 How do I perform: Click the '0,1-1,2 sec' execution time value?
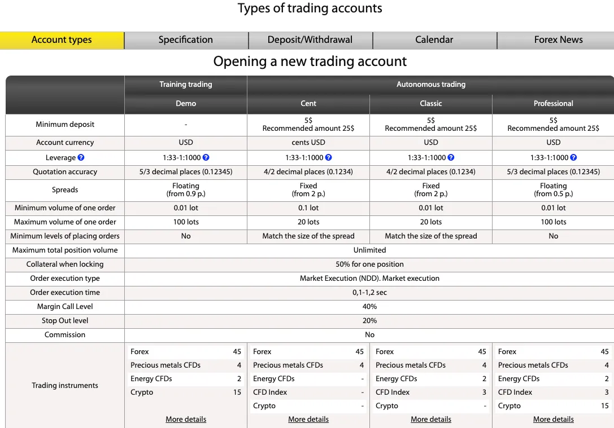click(x=369, y=292)
